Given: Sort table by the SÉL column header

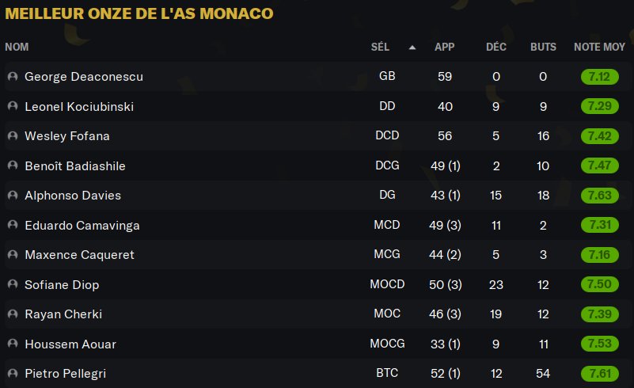Looking at the screenshot, I should tap(380, 47).
